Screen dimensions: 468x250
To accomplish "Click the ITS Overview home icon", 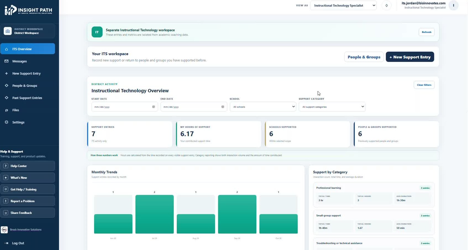I will (6, 49).
